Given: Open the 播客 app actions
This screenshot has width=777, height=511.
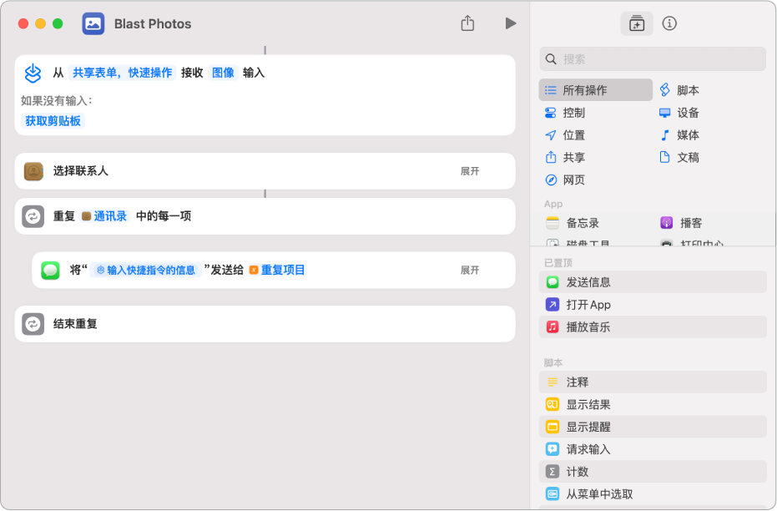Looking at the screenshot, I should [681, 223].
